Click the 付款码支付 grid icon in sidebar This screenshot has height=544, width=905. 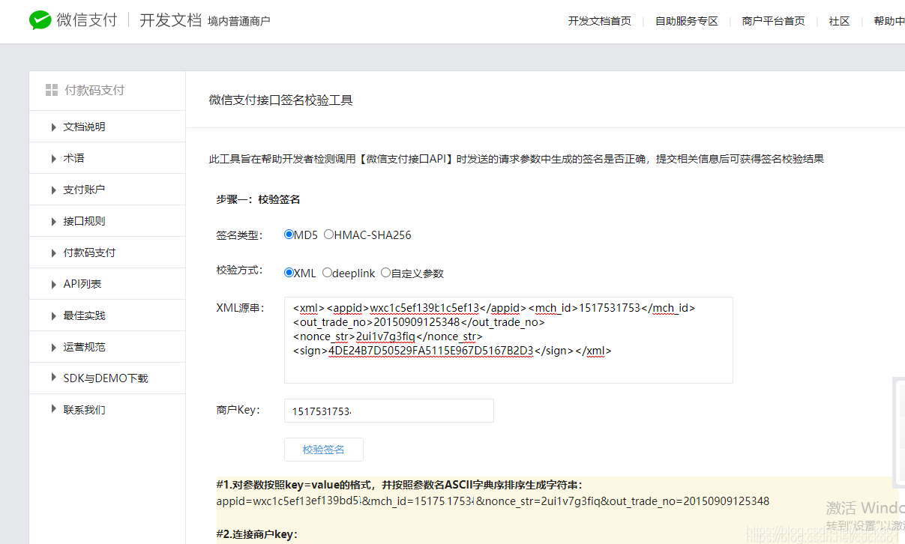click(x=52, y=90)
